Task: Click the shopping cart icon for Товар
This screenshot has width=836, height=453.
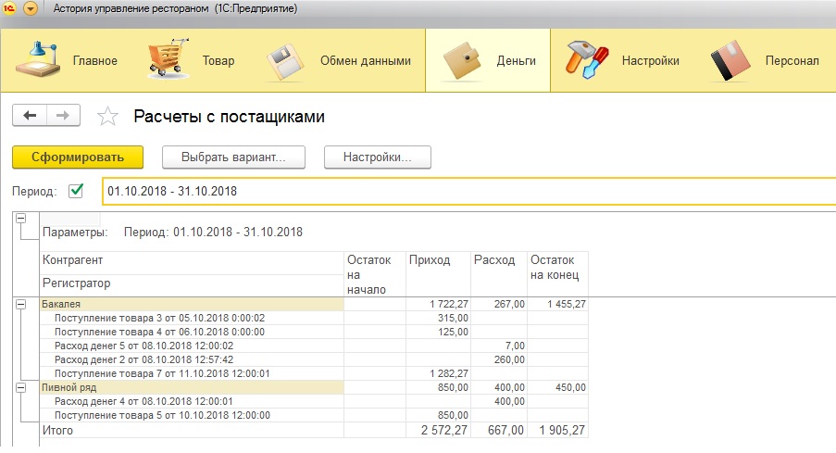Action: [x=168, y=59]
